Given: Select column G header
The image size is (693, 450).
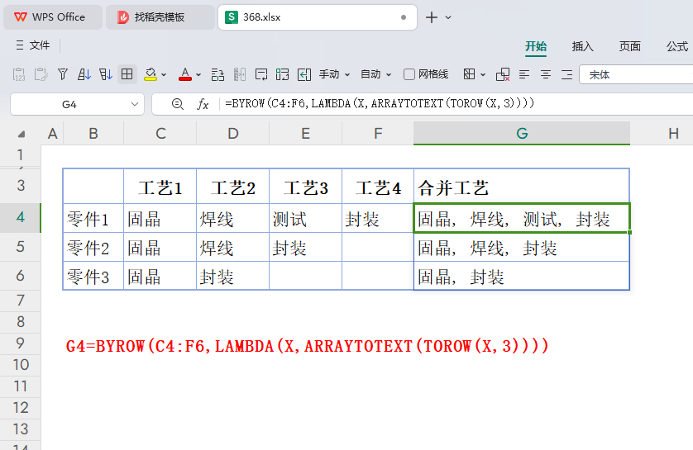Looking at the screenshot, I should click(x=522, y=133).
